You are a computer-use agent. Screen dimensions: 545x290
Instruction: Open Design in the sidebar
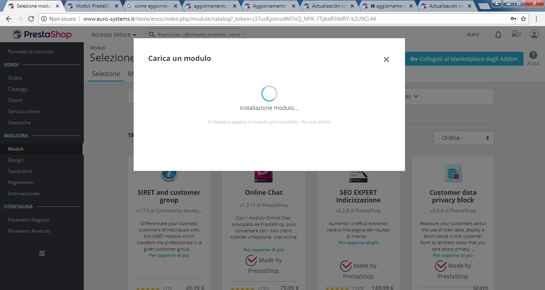[16, 160]
